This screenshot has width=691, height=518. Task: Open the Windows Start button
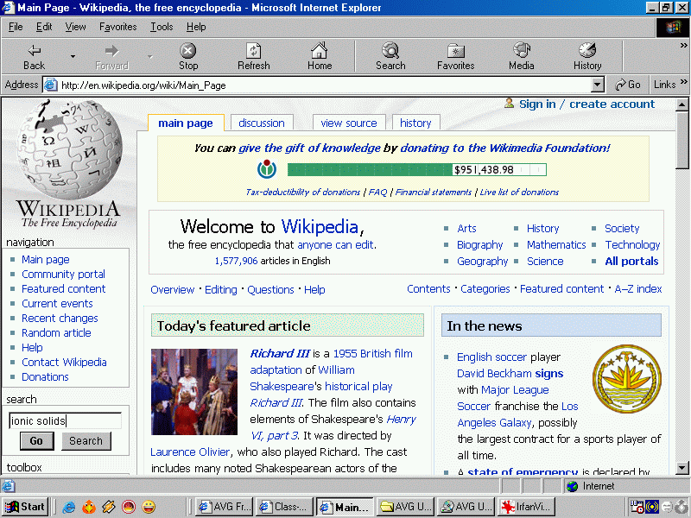tap(25, 507)
